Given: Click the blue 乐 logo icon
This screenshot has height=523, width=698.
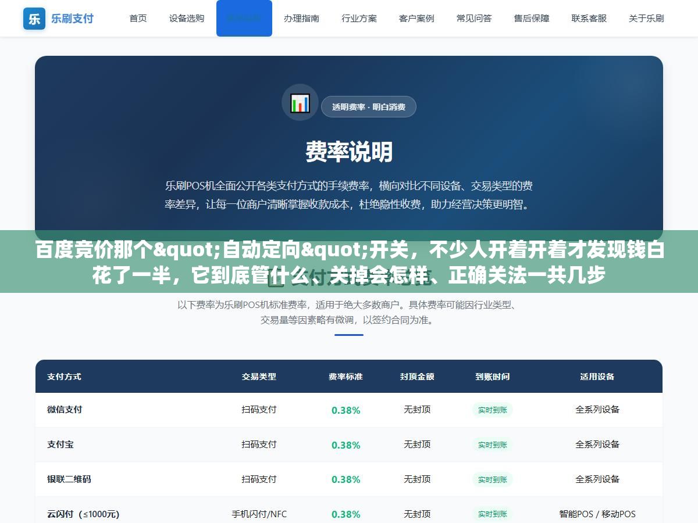Looking at the screenshot, I should click(x=34, y=18).
